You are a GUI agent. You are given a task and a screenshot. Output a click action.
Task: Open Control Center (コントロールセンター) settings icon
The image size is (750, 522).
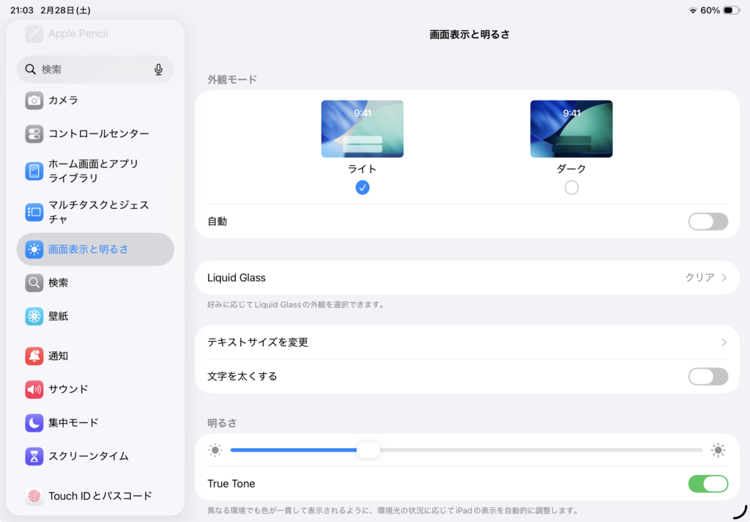34,134
